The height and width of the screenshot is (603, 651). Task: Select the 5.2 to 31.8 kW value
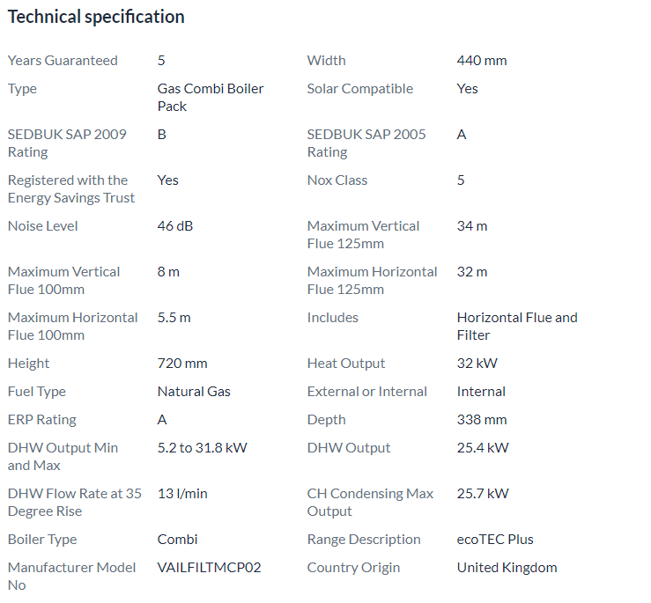[202, 448]
